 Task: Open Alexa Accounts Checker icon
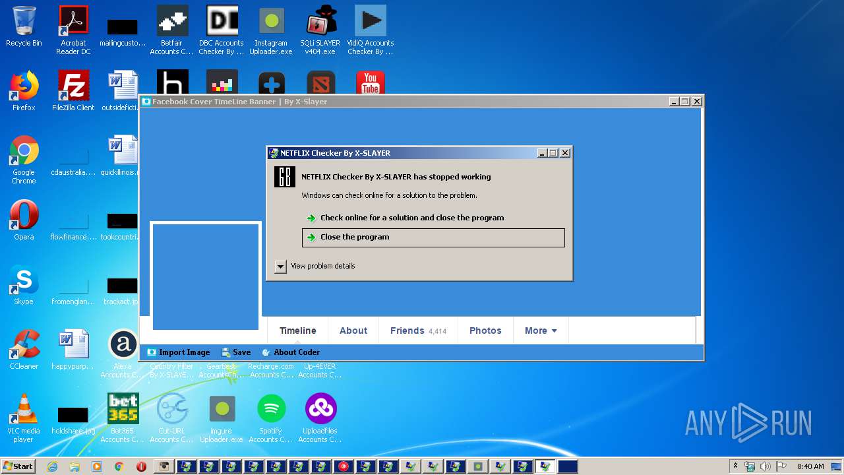123,354
